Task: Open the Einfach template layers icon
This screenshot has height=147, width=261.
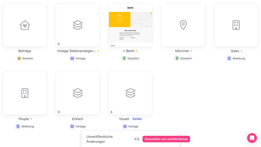Action: coord(78,93)
